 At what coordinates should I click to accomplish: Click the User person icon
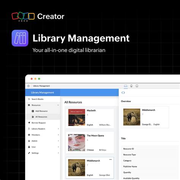[x=29, y=147]
